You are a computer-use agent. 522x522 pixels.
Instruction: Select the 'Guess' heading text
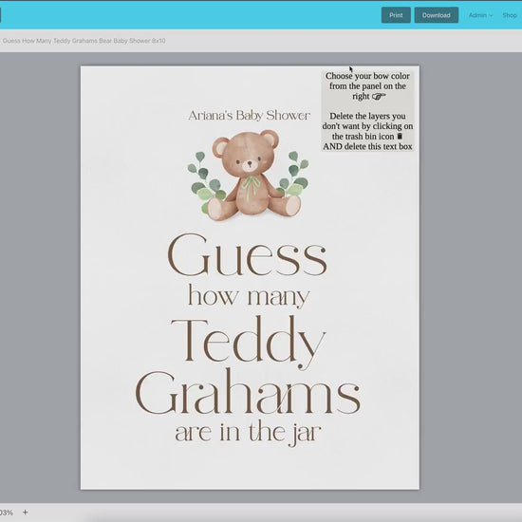pyautogui.click(x=248, y=255)
